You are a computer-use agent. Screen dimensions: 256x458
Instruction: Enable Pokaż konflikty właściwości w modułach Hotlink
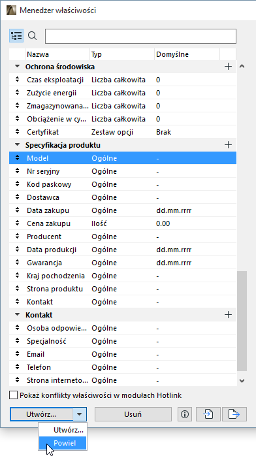click(x=13, y=395)
